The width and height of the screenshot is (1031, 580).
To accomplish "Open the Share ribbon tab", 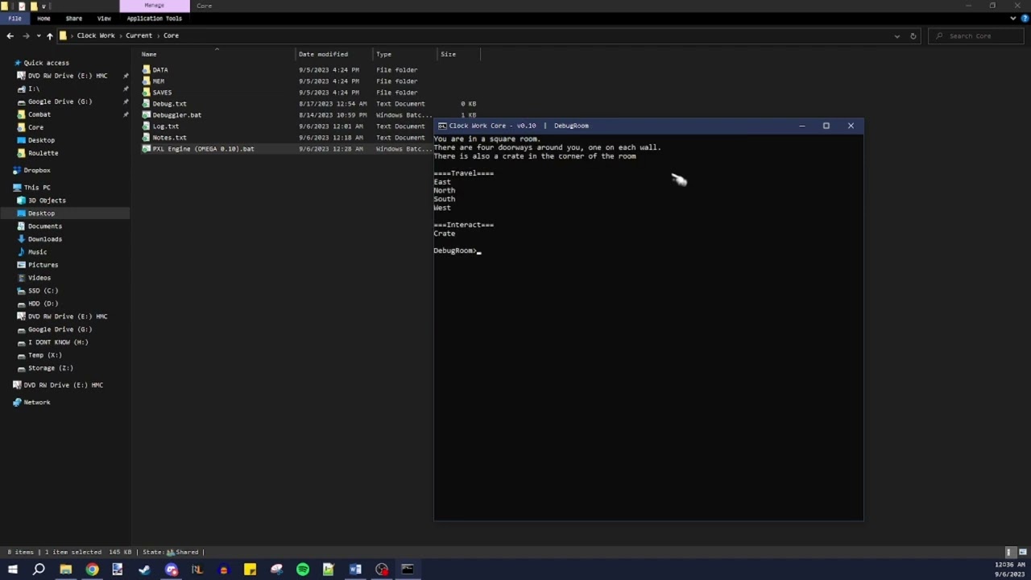I will click(73, 19).
